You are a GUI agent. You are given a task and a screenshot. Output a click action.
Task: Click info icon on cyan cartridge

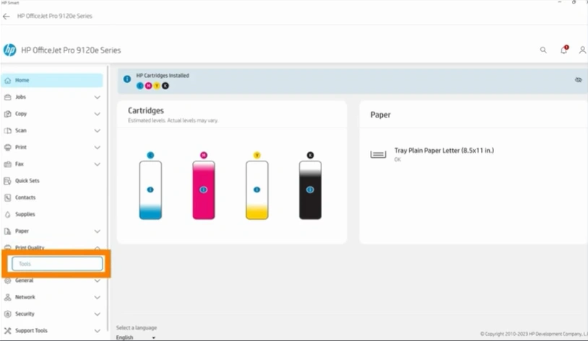[150, 190]
